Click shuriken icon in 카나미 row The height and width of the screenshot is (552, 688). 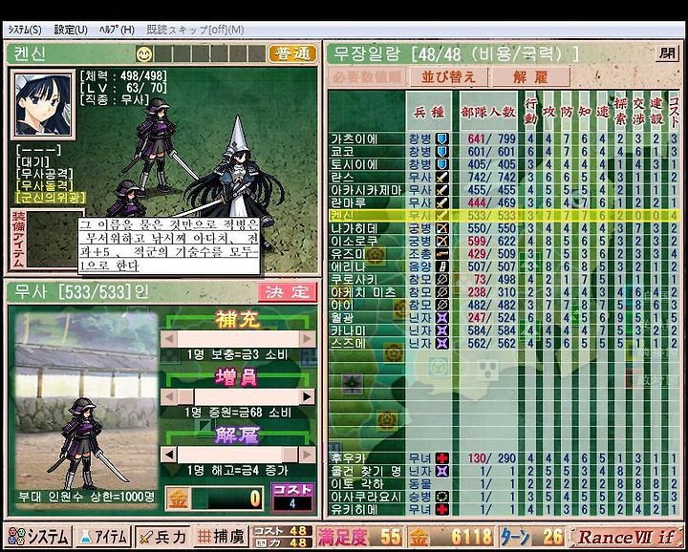pos(441,329)
